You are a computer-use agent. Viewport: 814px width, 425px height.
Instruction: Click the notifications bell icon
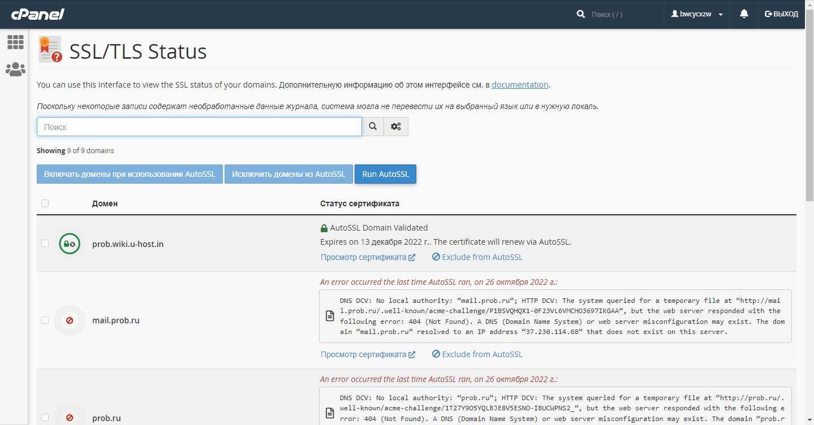[744, 14]
